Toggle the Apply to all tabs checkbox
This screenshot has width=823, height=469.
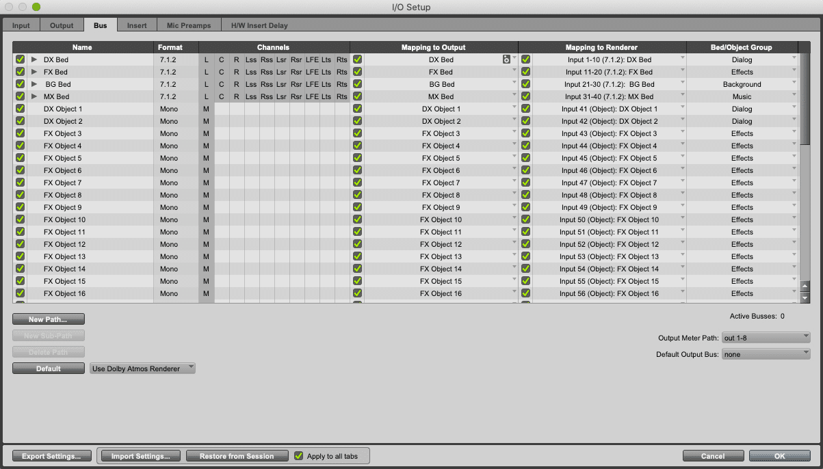point(298,456)
